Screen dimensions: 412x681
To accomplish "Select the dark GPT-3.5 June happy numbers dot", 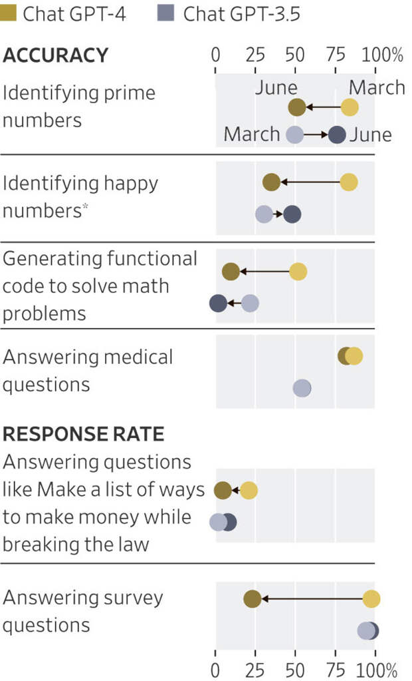I will 292,214.
